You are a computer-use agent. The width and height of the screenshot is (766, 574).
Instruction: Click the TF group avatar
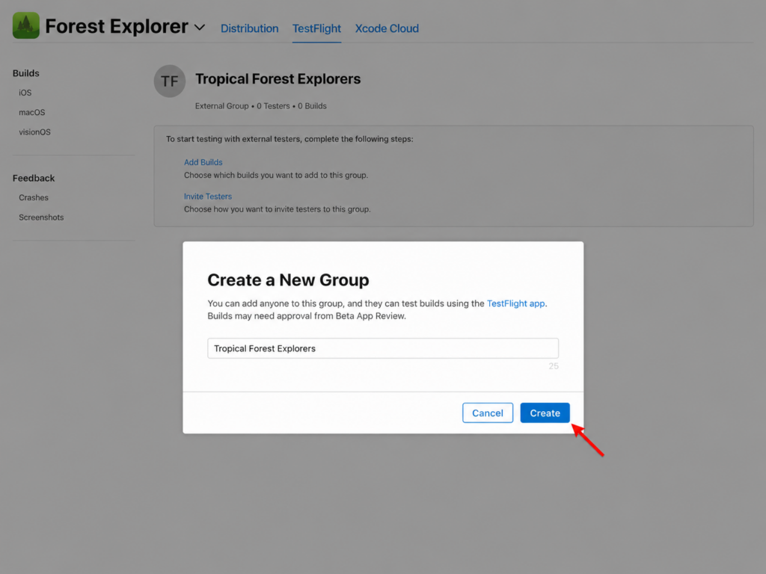pyautogui.click(x=170, y=81)
